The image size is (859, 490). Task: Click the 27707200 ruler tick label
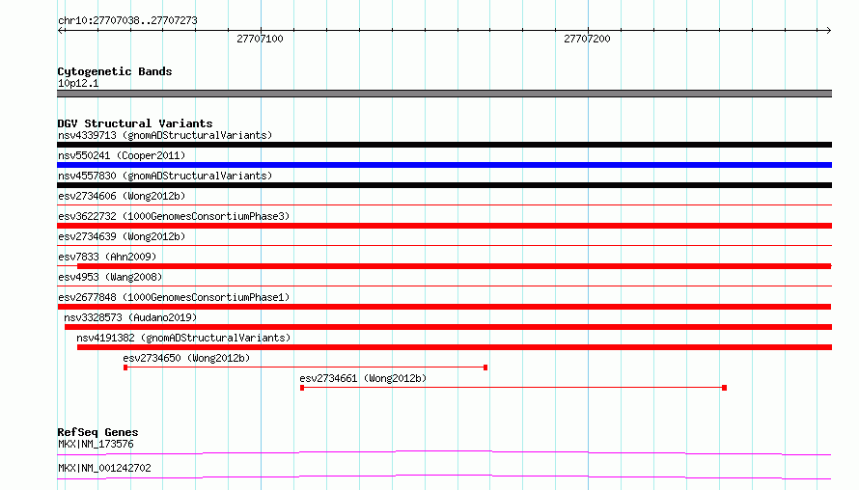(x=587, y=39)
